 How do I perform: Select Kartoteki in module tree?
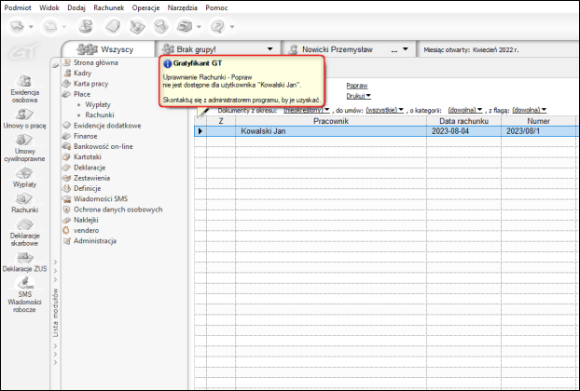pyautogui.click(x=87, y=157)
